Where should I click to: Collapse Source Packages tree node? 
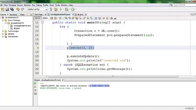pos(3,20)
